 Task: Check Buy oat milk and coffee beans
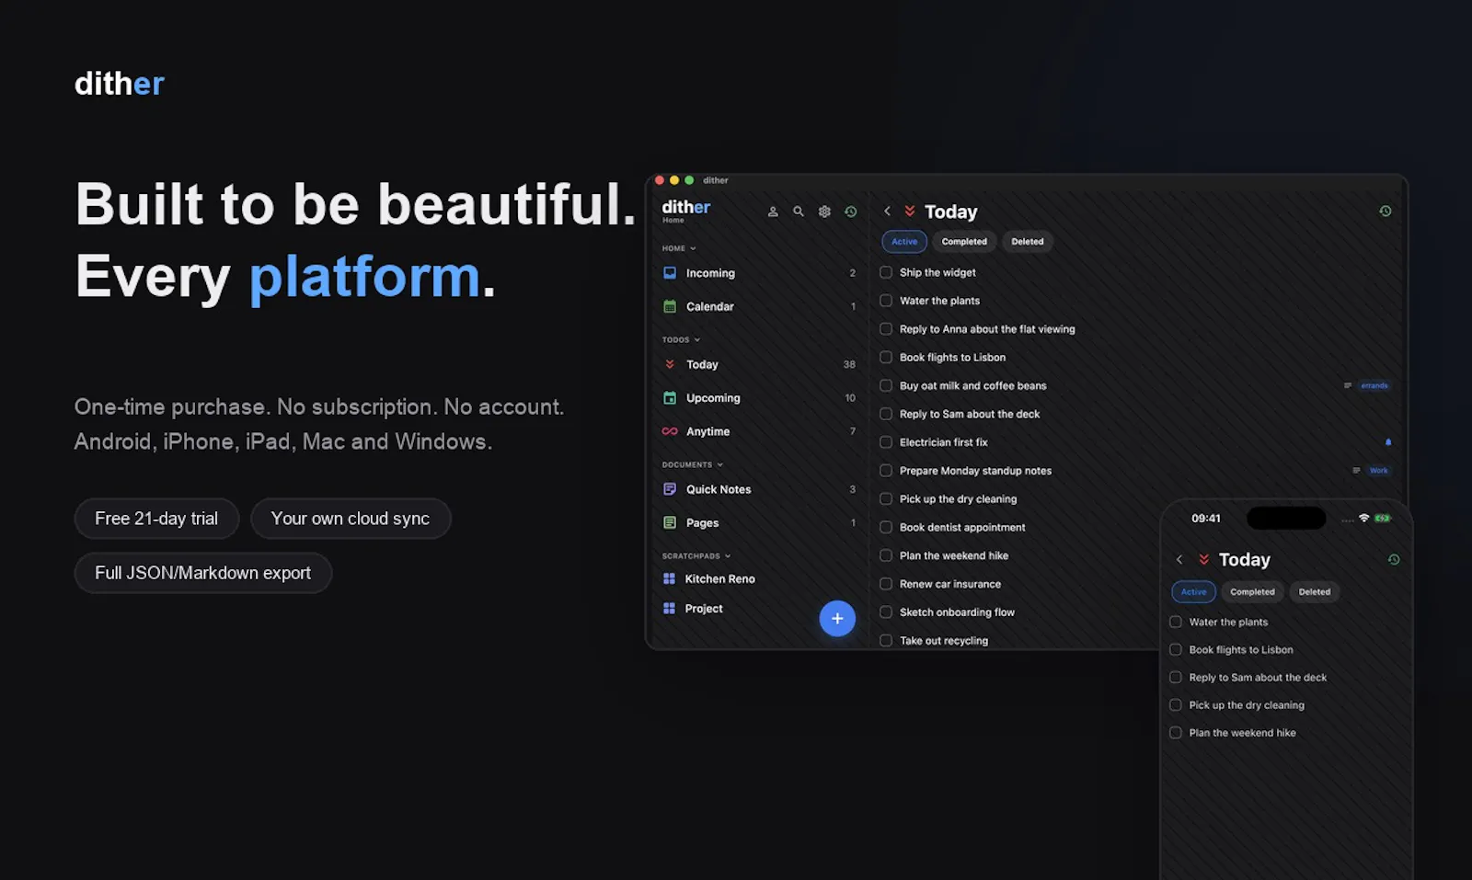coord(886,385)
